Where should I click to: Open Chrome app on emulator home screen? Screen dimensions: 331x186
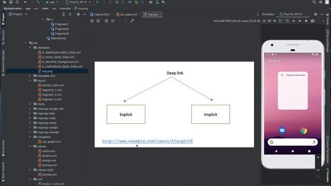point(304,131)
